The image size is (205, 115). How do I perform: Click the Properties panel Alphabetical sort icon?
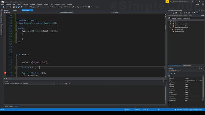171,73
